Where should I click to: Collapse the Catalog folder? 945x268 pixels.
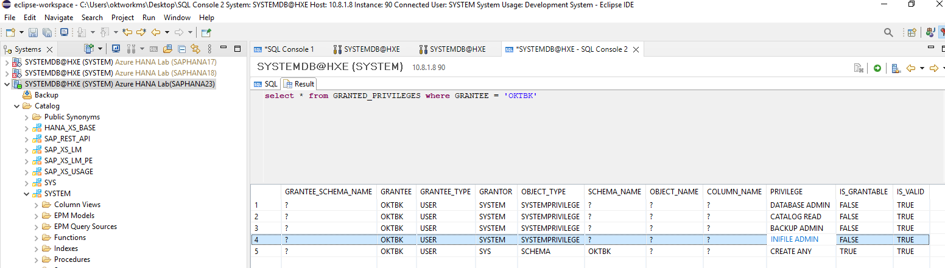pyautogui.click(x=16, y=106)
